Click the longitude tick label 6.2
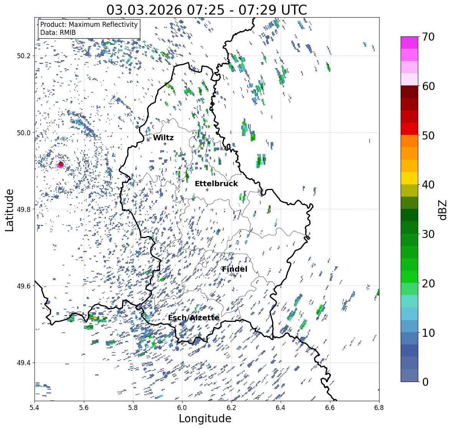The image size is (452, 428). [x=232, y=408]
